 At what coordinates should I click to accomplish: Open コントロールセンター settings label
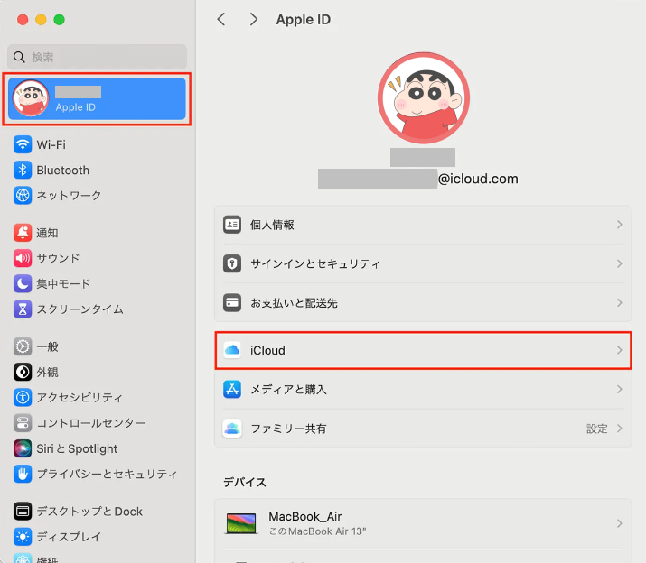point(90,423)
